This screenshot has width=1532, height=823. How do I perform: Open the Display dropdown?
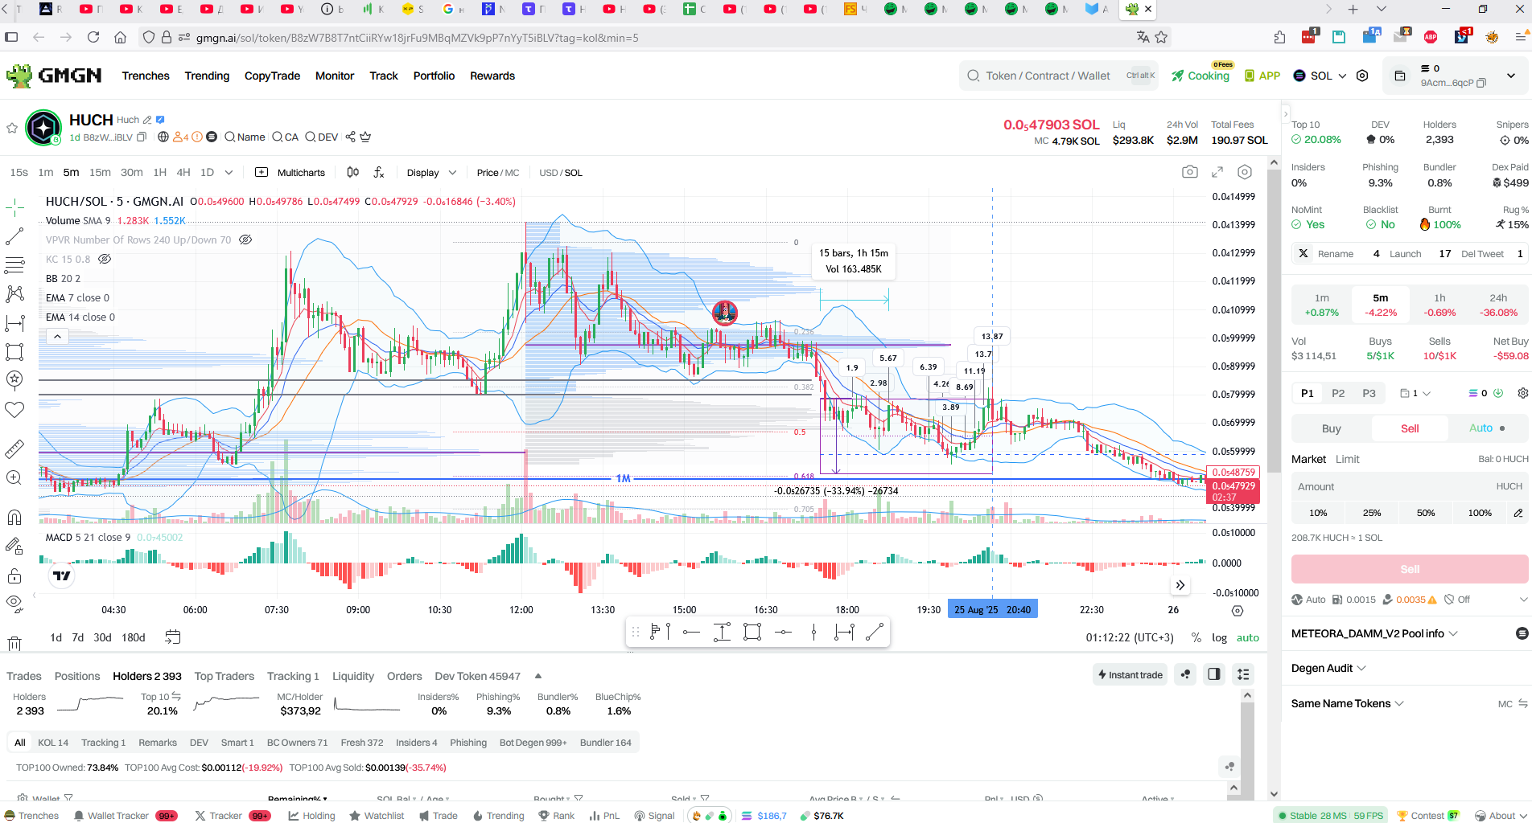431,172
